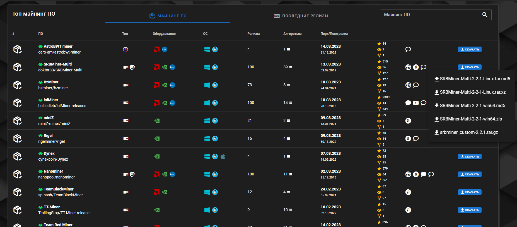Image resolution: width=517 pixels, height=227 pixels.
Task: Click the Скачать button for TeamBlackMiner
Action: [x=470, y=192]
